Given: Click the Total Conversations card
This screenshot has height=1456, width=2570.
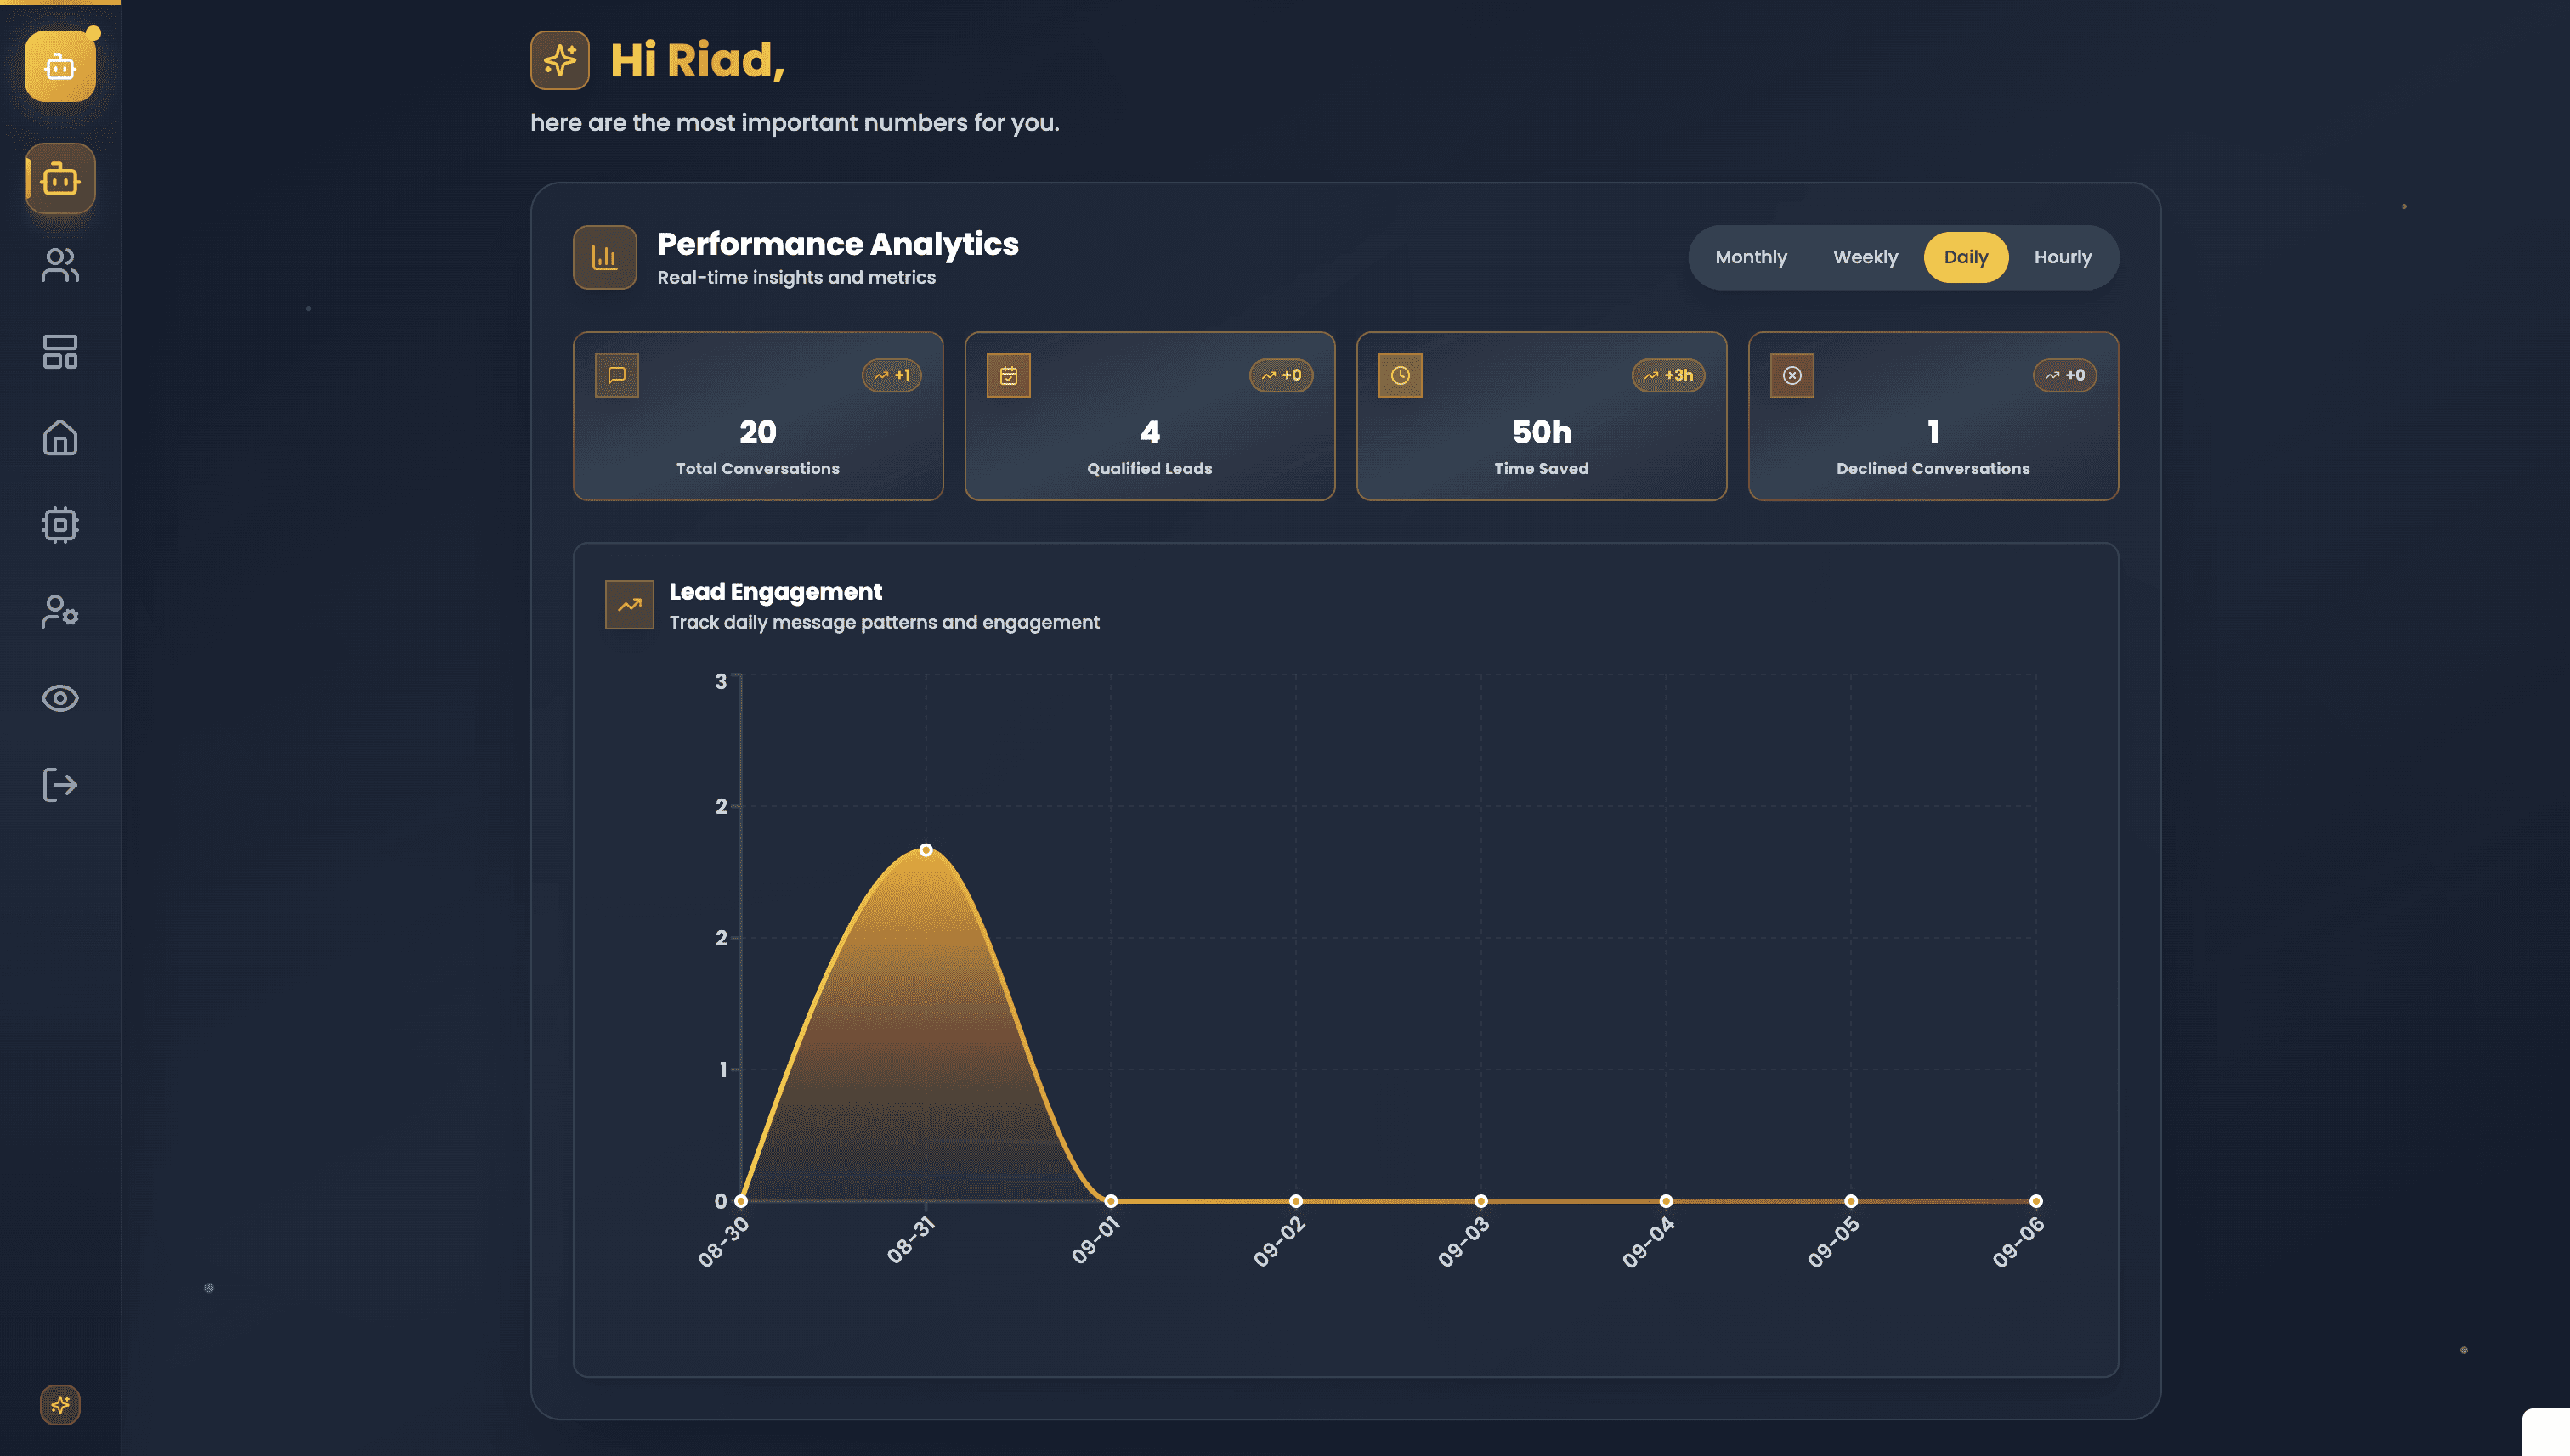Looking at the screenshot, I should click(x=757, y=416).
